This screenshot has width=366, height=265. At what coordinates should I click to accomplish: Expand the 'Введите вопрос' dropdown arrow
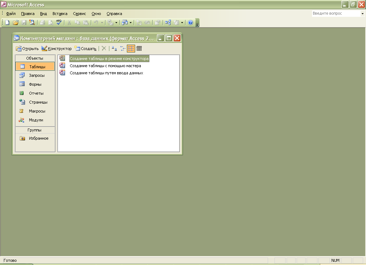362,14
